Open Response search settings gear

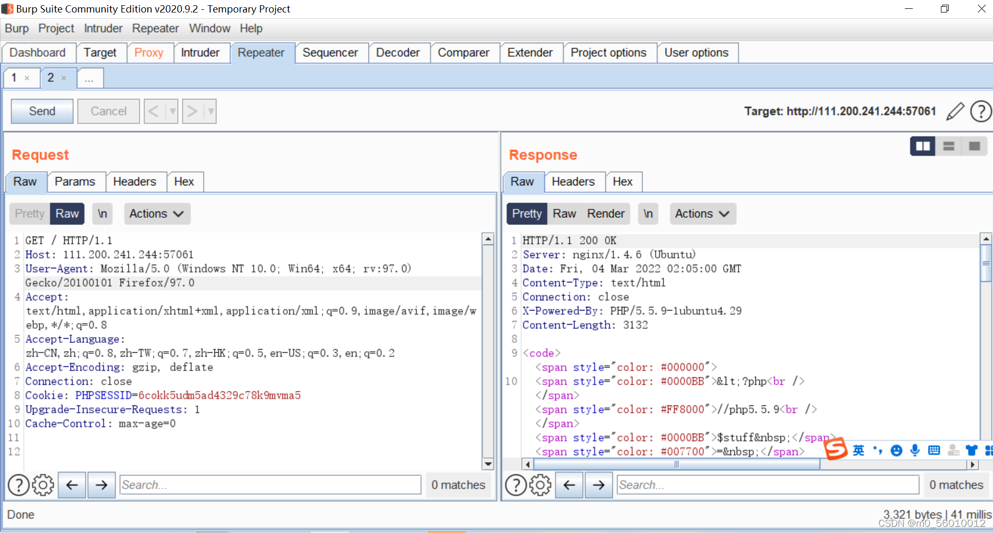pyautogui.click(x=540, y=485)
